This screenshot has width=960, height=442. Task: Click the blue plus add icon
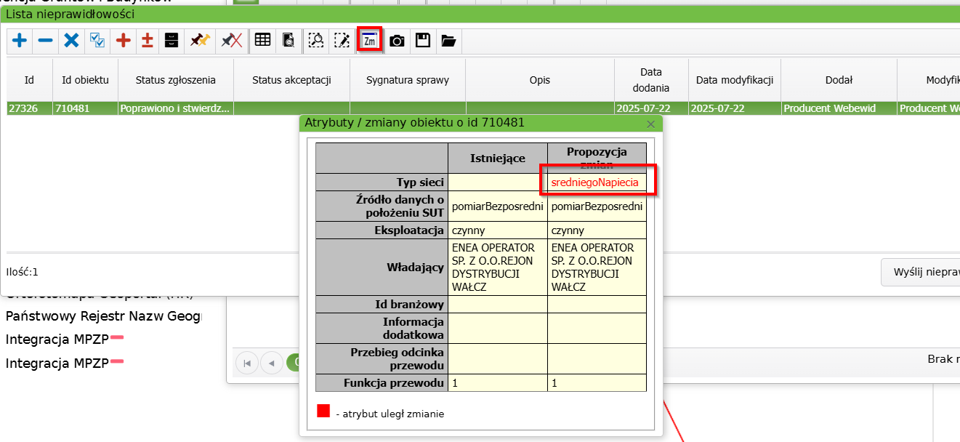20,41
